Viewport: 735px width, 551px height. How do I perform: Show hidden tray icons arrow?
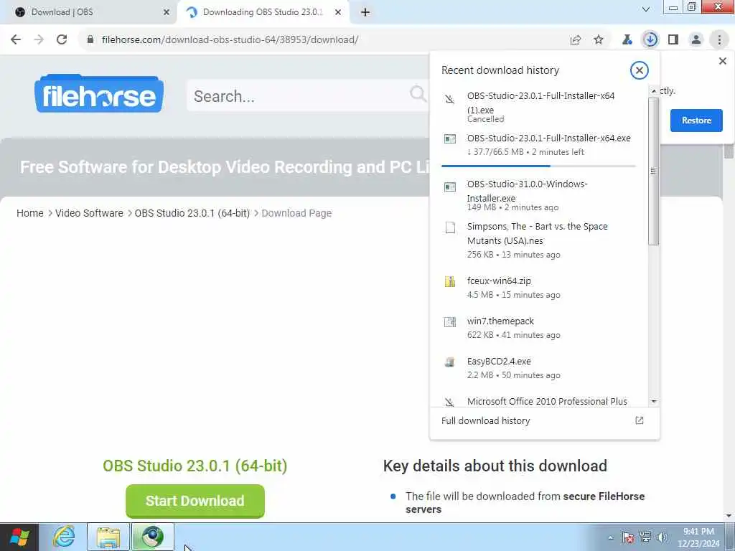click(610, 537)
